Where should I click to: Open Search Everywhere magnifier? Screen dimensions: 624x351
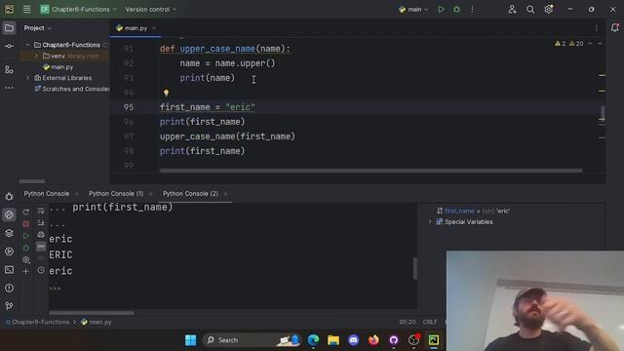pos(530,9)
